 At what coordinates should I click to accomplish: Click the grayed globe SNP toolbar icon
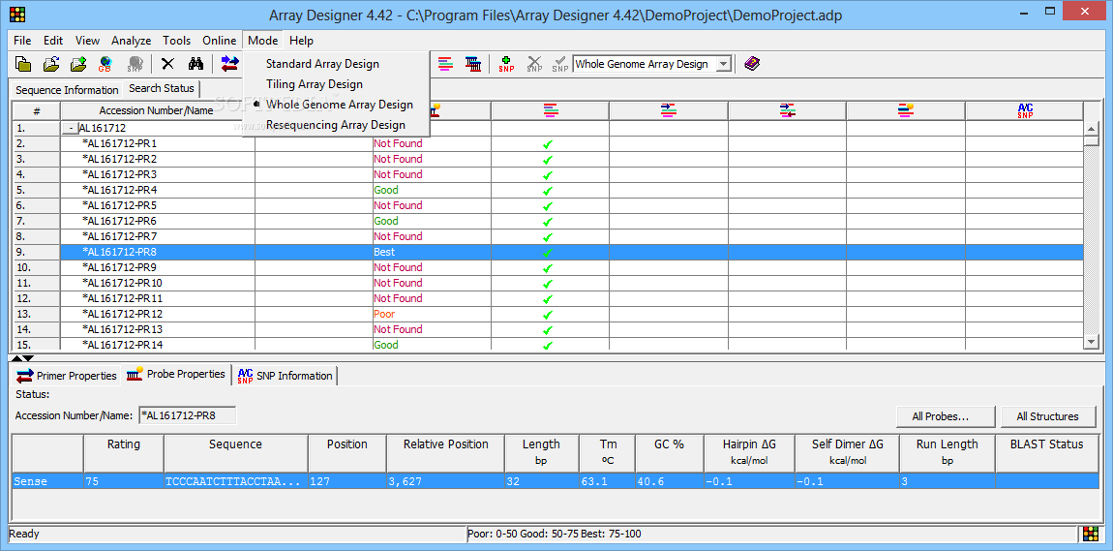click(x=135, y=64)
